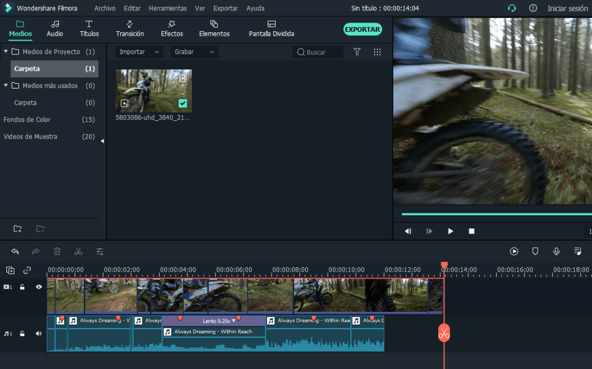Mute audio track 1 with the speaker icon

39,334
